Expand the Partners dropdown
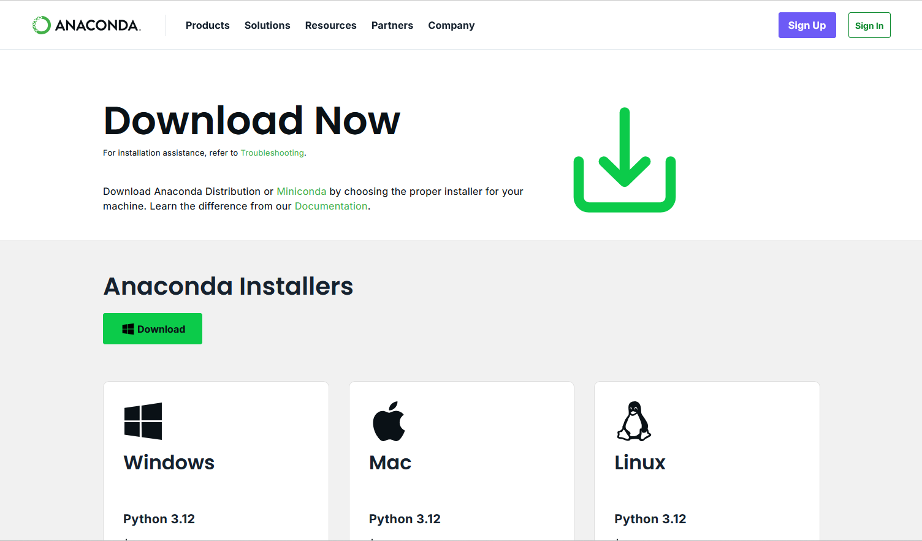 coord(392,25)
